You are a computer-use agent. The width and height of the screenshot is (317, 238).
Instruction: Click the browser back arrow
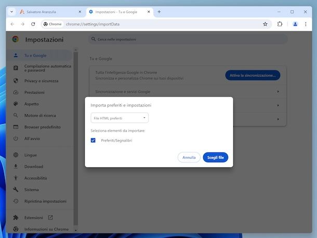pos(12,24)
